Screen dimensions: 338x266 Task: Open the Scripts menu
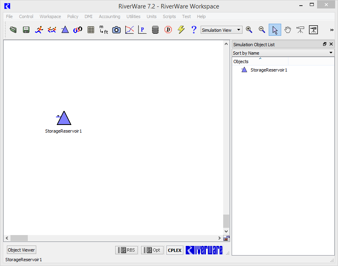click(169, 16)
